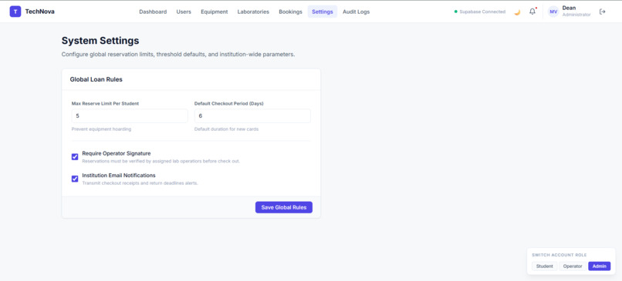The height and width of the screenshot is (281, 622).
Task: Navigate to Equipment
Action: (x=215, y=12)
